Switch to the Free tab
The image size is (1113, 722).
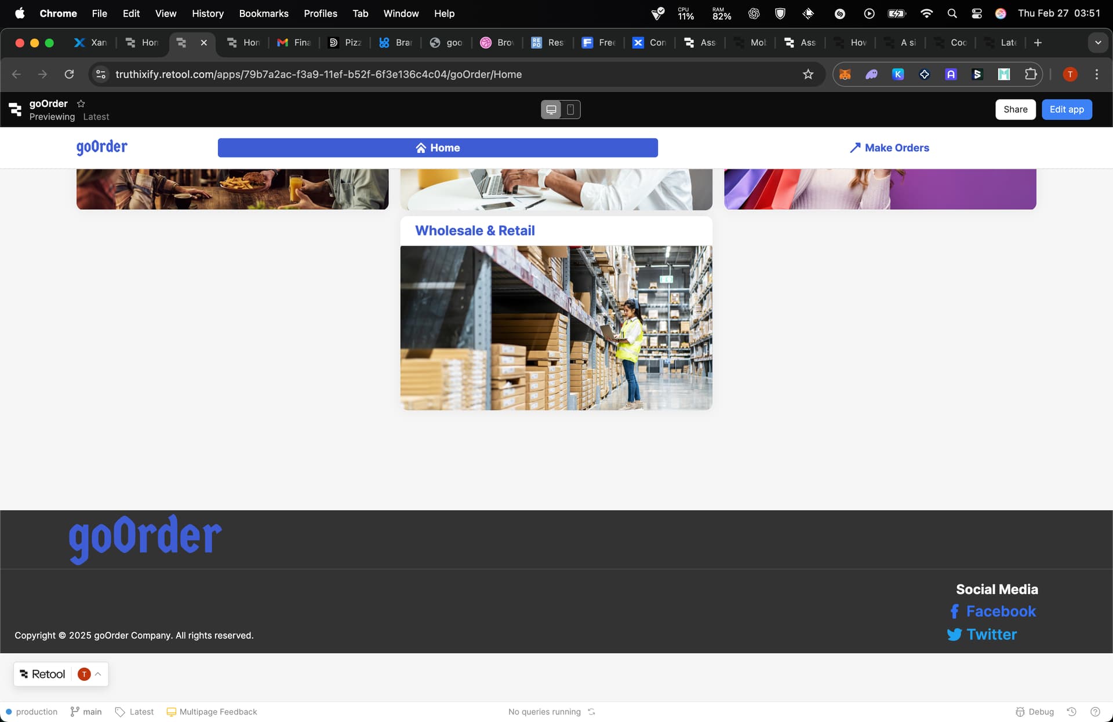[599, 42]
